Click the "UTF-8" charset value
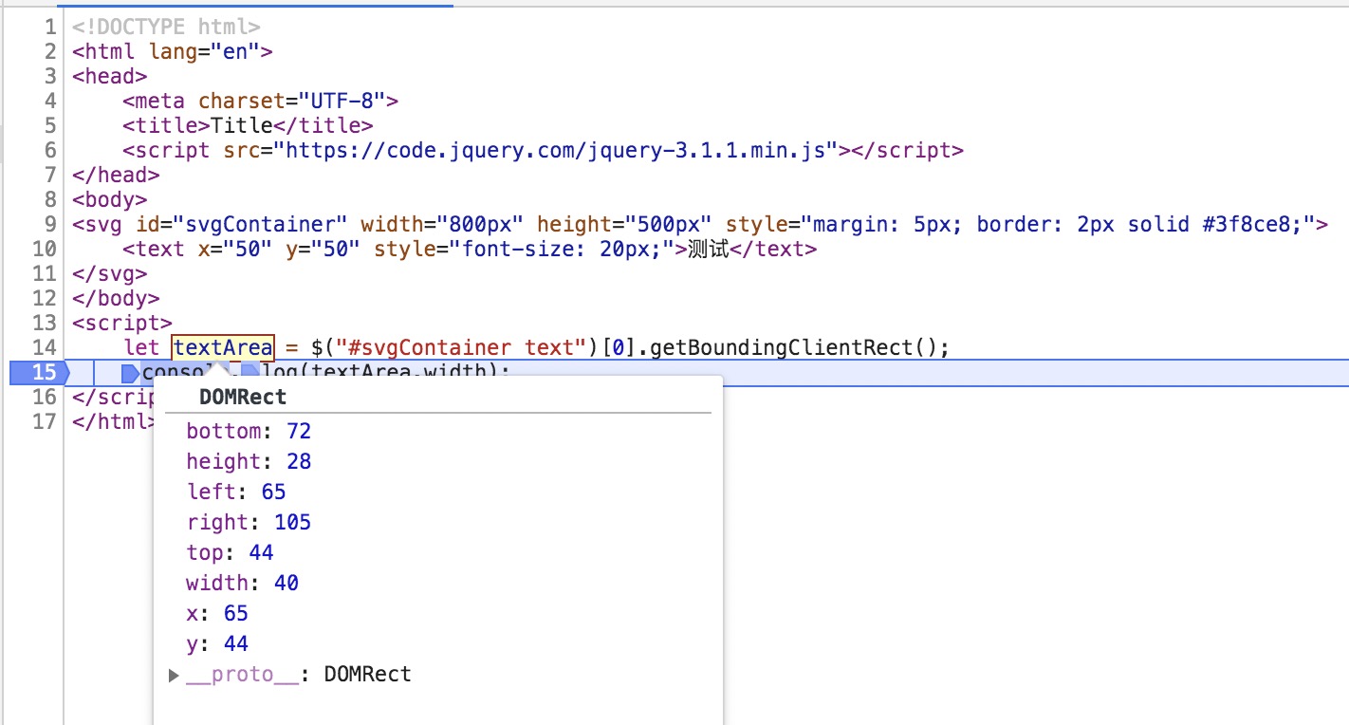Image resolution: width=1349 pixels, height=725 pixels. [x=342, y=101]
